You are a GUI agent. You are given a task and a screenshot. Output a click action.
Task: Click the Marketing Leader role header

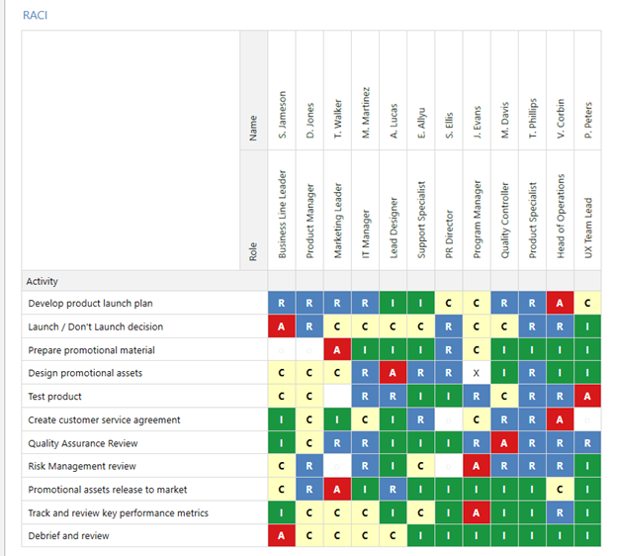(x=337, y=220)
